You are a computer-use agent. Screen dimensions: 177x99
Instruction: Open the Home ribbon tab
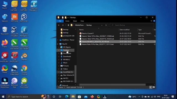[67, 21]
